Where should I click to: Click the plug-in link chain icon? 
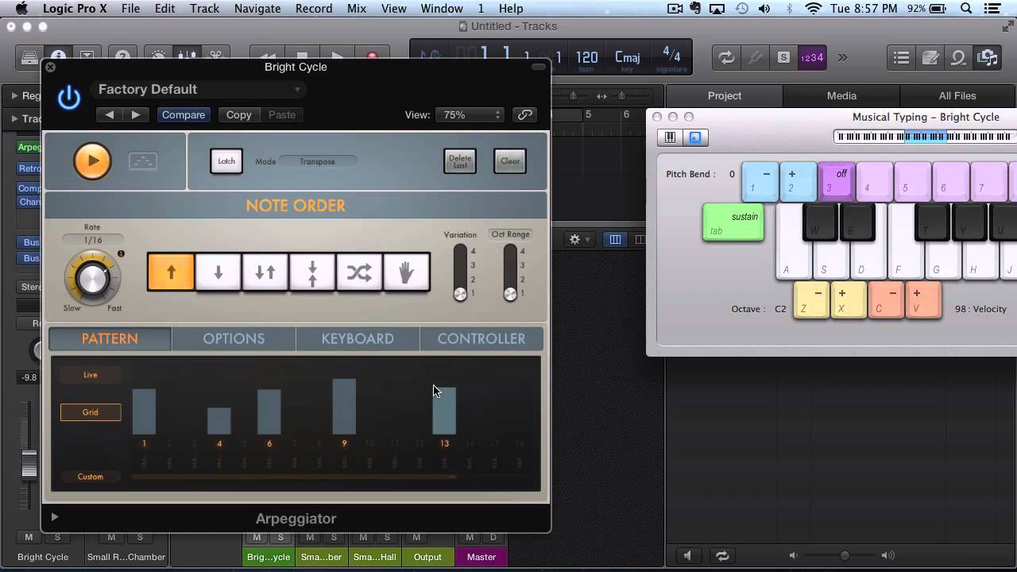pos(525,115)
